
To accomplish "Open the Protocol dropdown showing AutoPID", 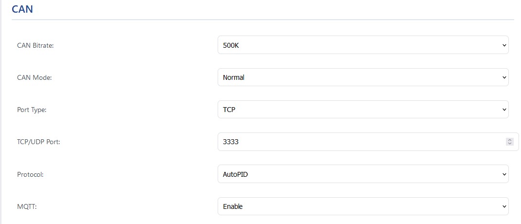I will [x=360, y=174].
